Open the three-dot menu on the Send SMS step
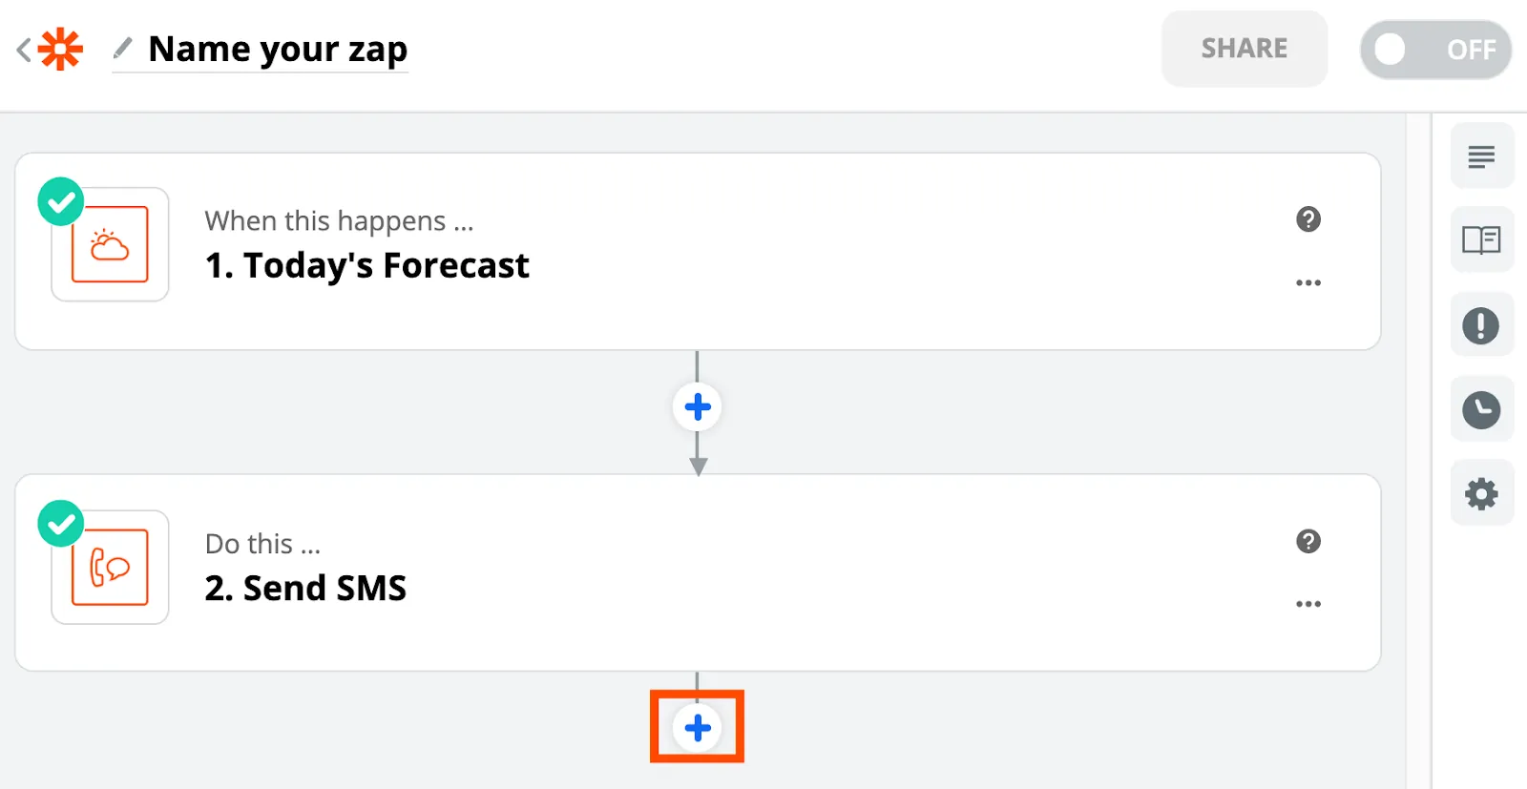1527x789 pixels. tap(1309, 603)
